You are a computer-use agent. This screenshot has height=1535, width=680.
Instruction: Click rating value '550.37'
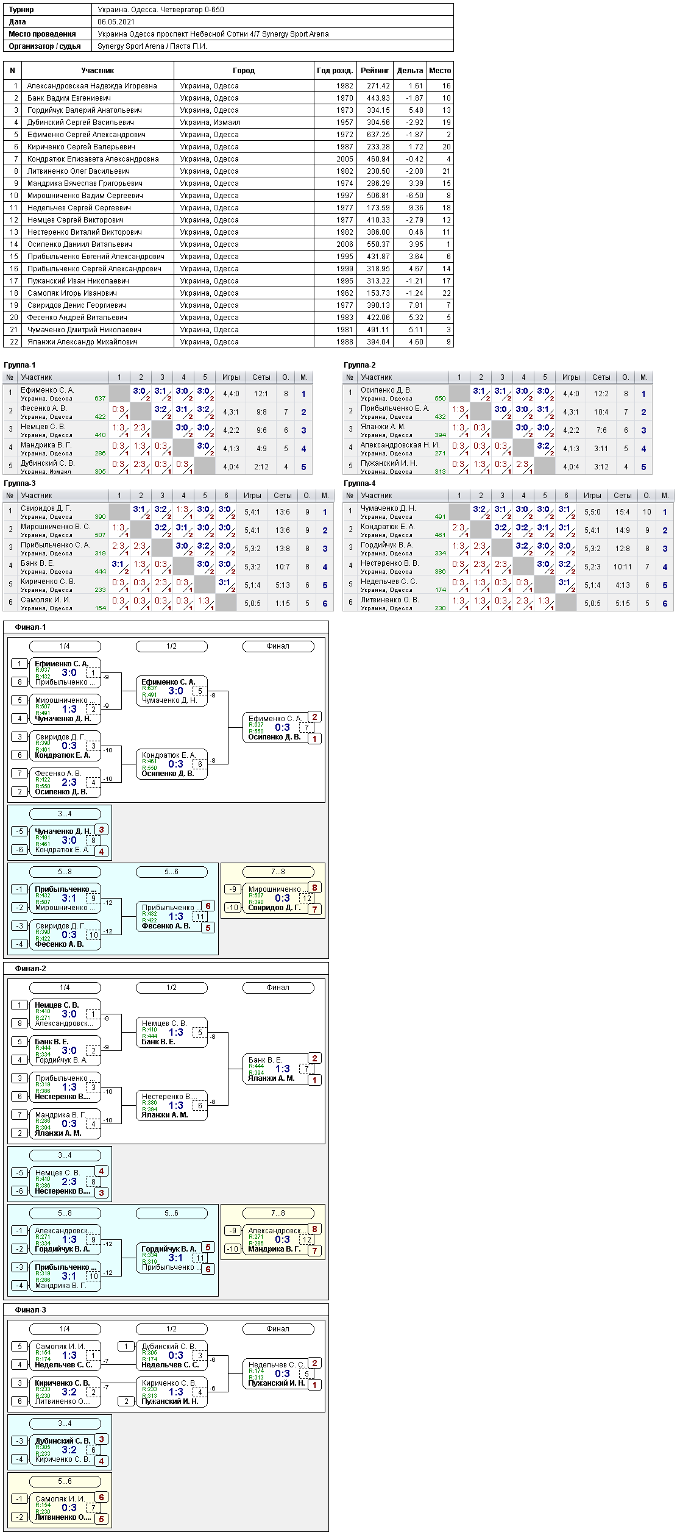378,244
